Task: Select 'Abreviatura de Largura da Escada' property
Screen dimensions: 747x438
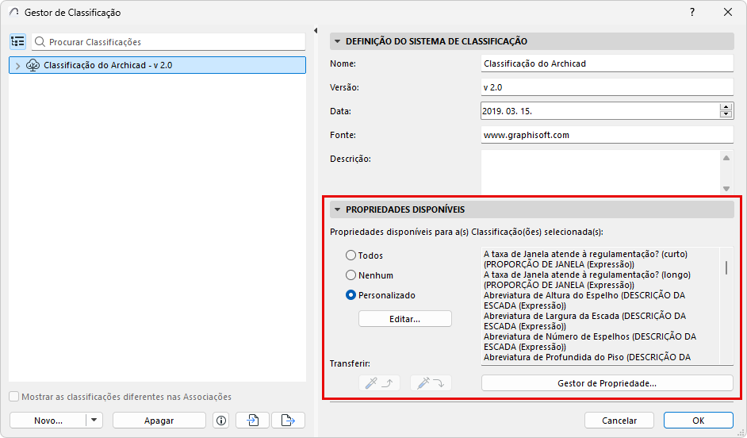Action: point(584,321)
